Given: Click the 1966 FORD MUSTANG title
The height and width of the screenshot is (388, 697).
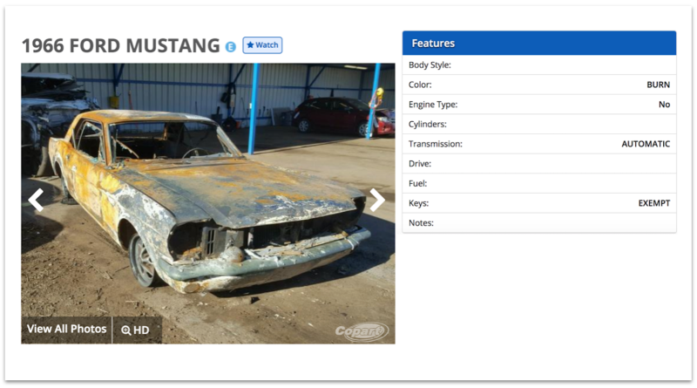Looking at the screenshot, I should [x=120, y=45].
